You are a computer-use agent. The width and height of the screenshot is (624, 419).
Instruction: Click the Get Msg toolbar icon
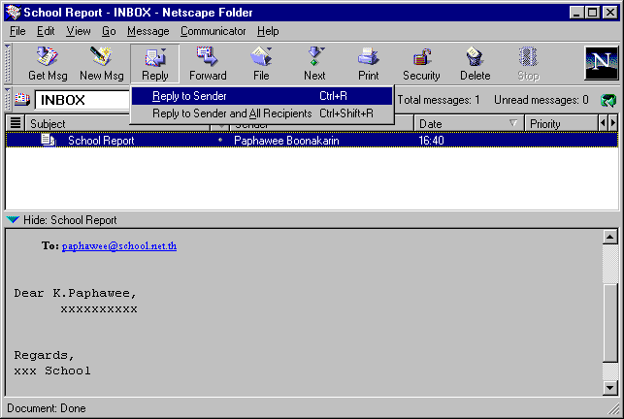tap(48, 64)
